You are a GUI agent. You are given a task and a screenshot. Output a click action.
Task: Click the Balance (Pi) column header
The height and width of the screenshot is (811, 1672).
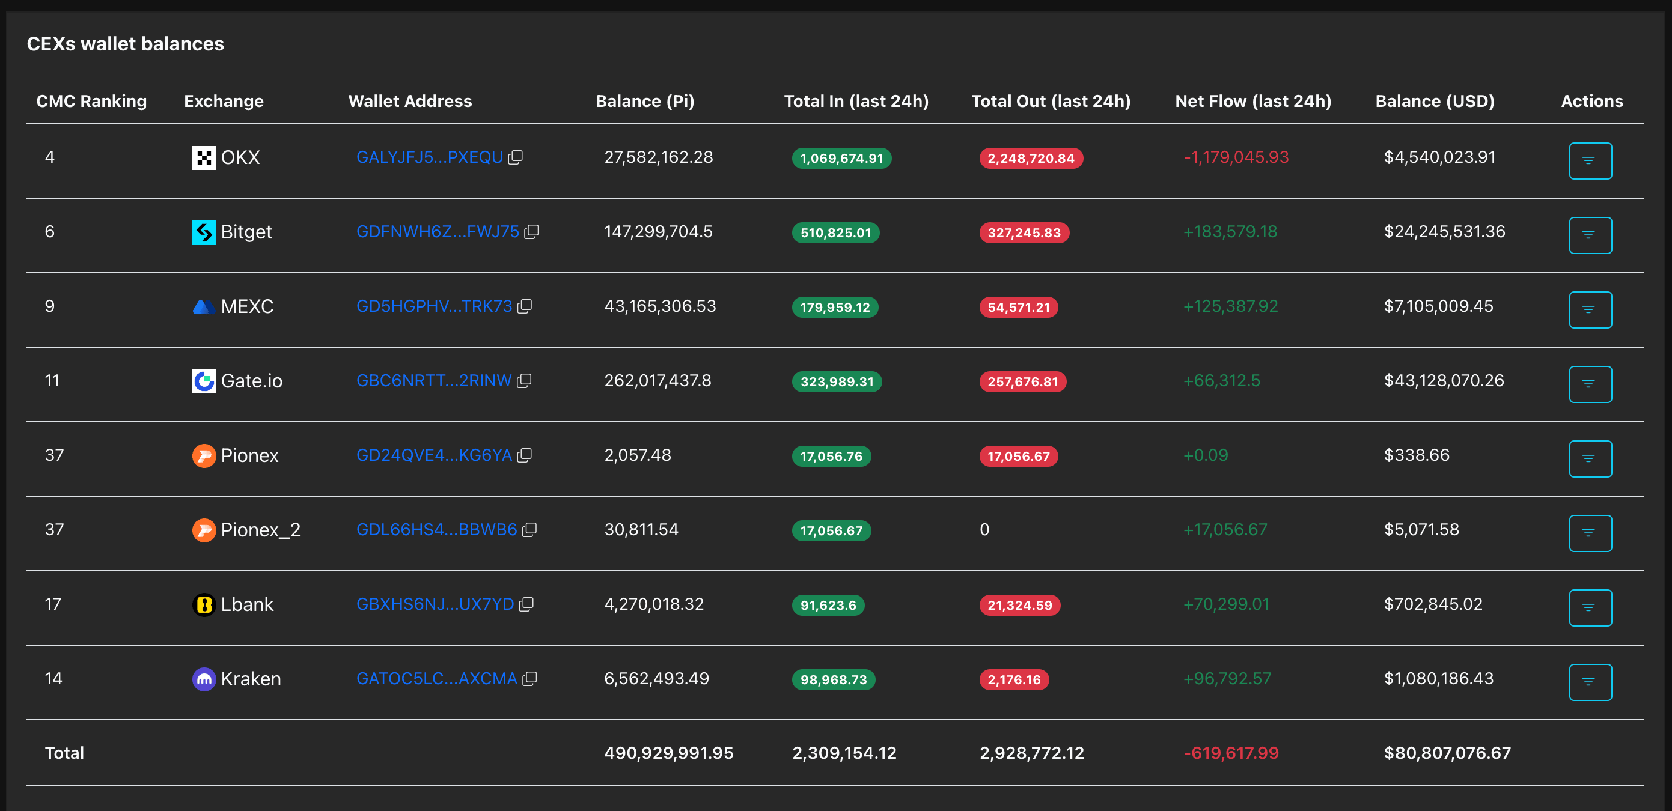coord(644,101)
